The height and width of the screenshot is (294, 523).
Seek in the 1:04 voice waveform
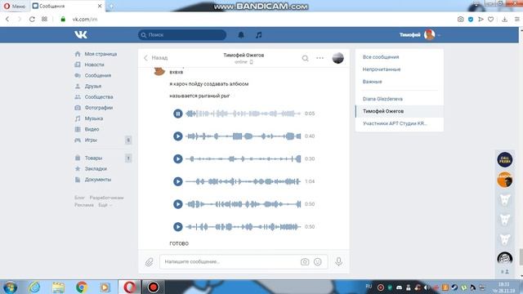244,181
